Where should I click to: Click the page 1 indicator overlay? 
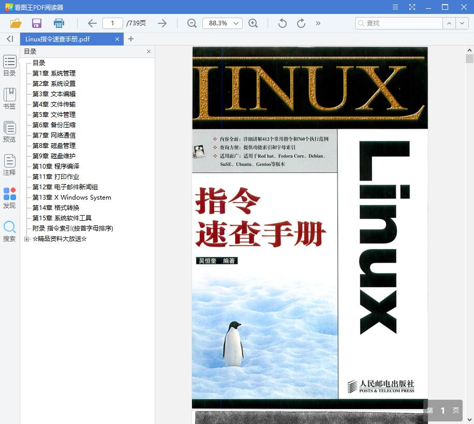pyautogui.click(x=443, y=410)
